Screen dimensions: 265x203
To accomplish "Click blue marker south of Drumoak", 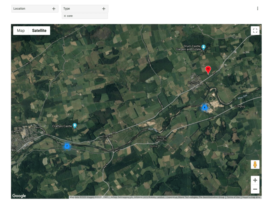I will pos(205,108).
